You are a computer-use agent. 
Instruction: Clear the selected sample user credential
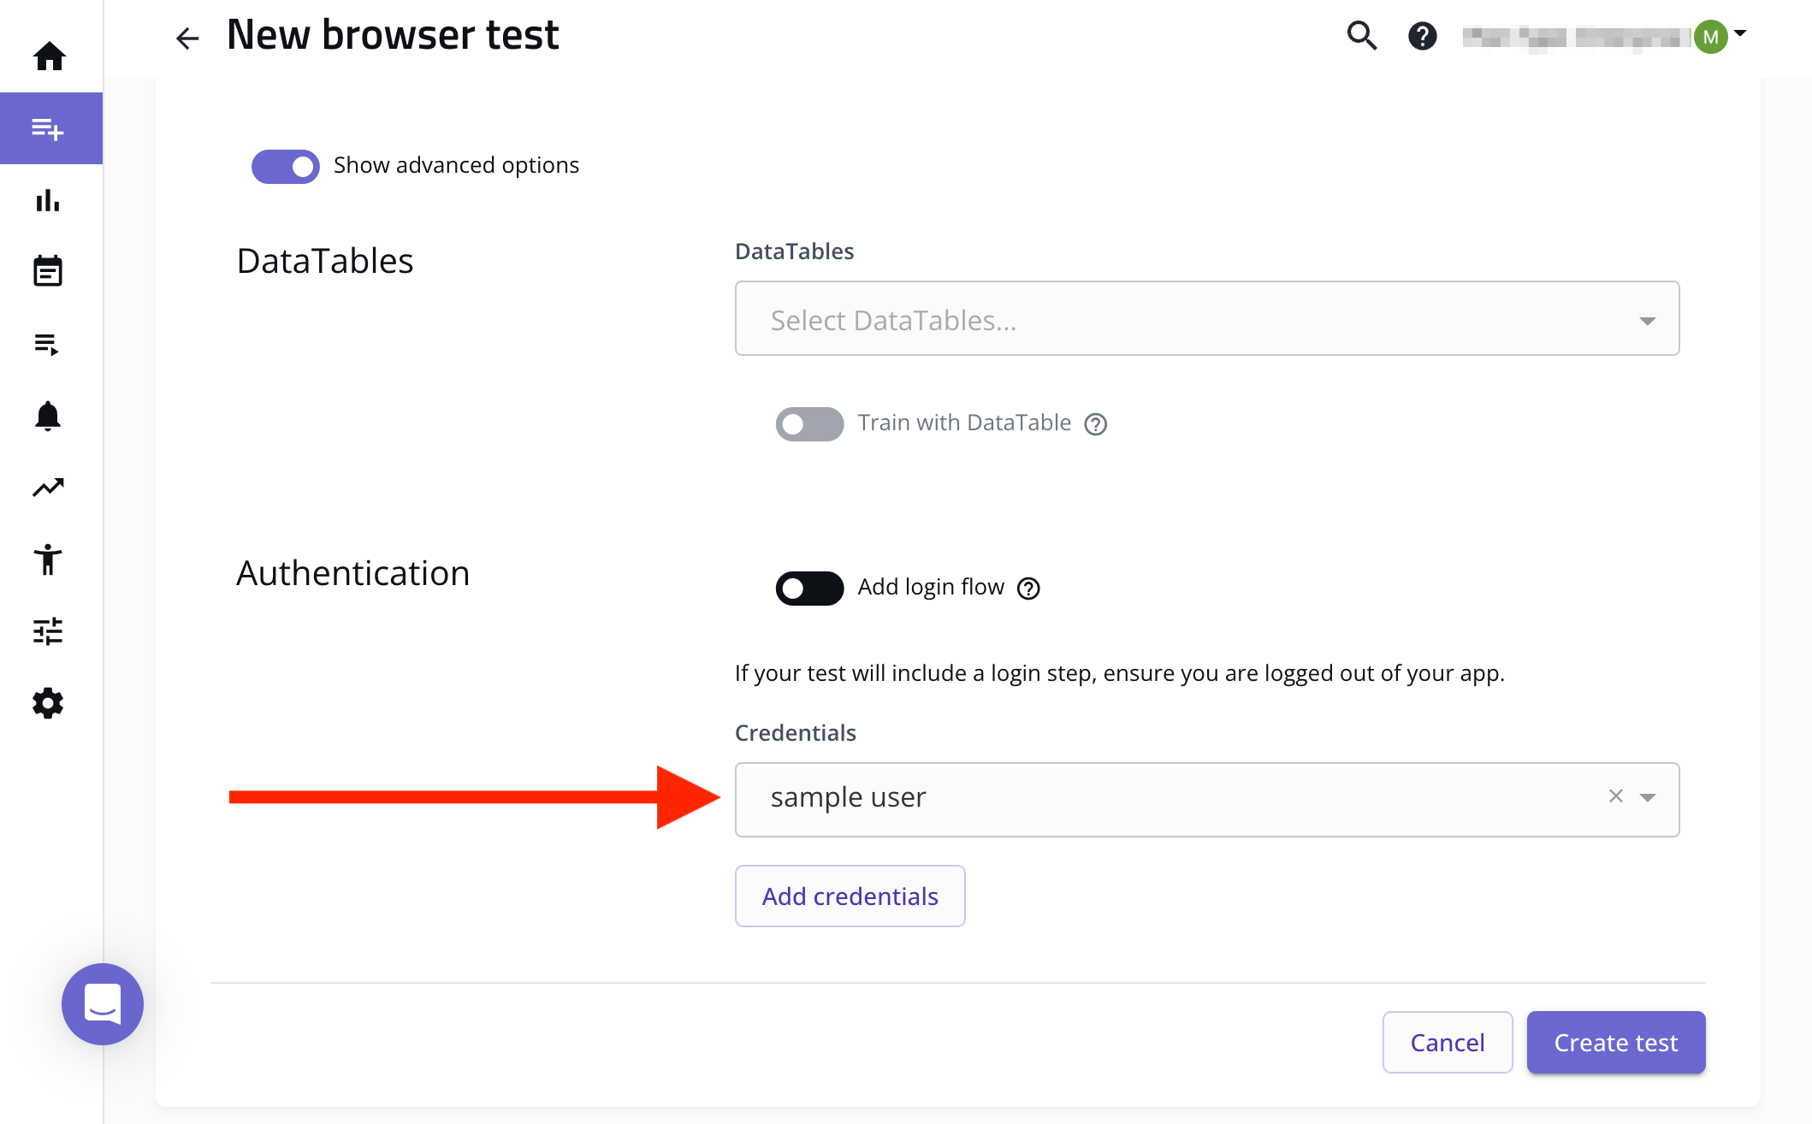tap(1615, 796)
